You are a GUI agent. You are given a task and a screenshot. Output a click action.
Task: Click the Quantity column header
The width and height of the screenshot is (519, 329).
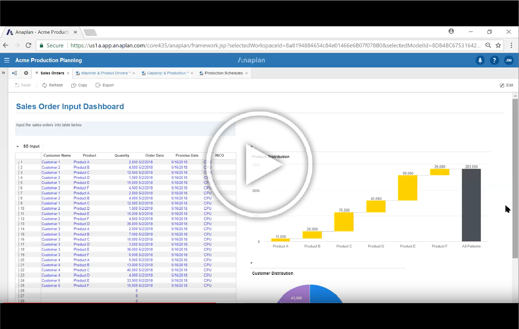point(122,155)
